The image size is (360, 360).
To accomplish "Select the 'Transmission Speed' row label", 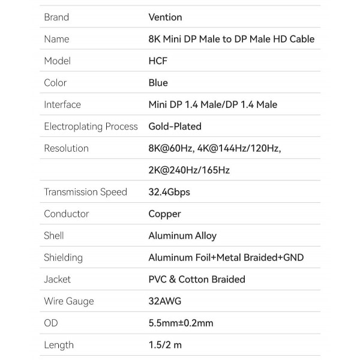I will (x=85, y=192).
